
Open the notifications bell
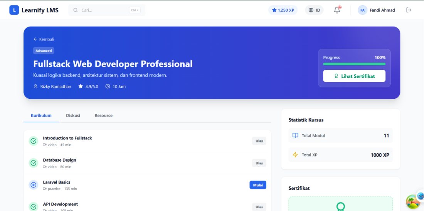pos(337,10)
